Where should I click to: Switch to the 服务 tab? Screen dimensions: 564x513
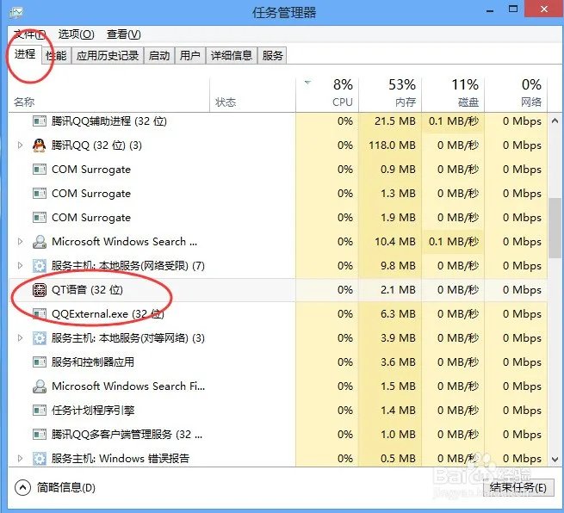coord(272,56)
